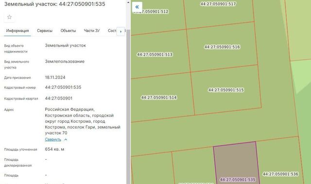
Task: Click the Кадастровый квартал label
Action: pyautogui.click(x=21, y=99)
